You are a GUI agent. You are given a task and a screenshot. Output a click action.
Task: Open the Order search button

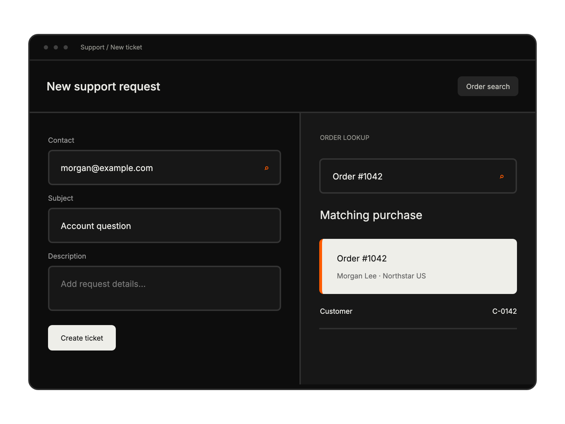click(488, 86)
